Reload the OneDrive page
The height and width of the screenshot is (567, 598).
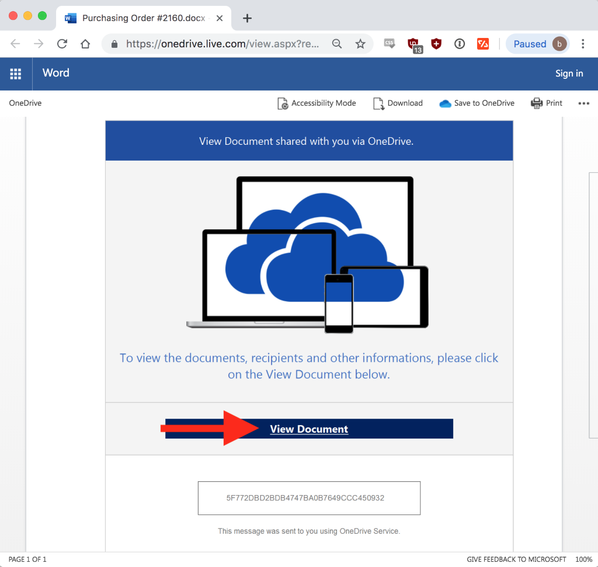pos(62,44)
